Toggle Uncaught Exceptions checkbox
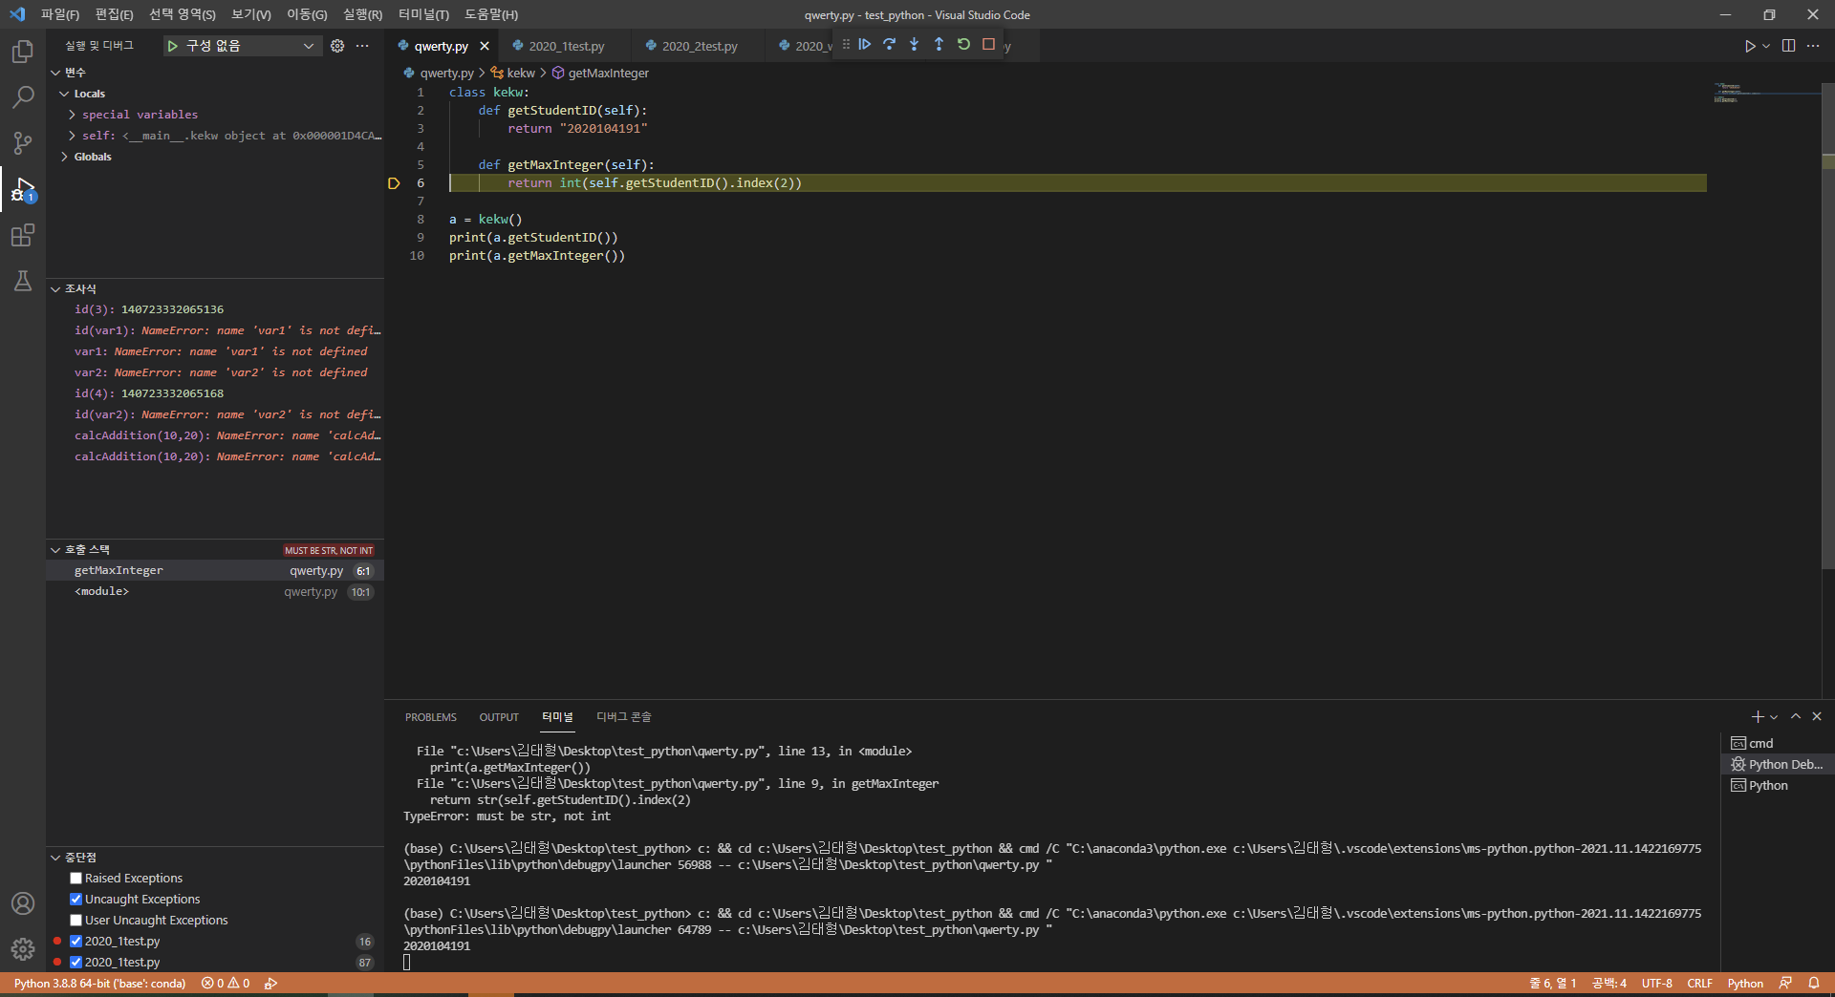Screen dimensions: 1835x997 (x=76, y=900)
